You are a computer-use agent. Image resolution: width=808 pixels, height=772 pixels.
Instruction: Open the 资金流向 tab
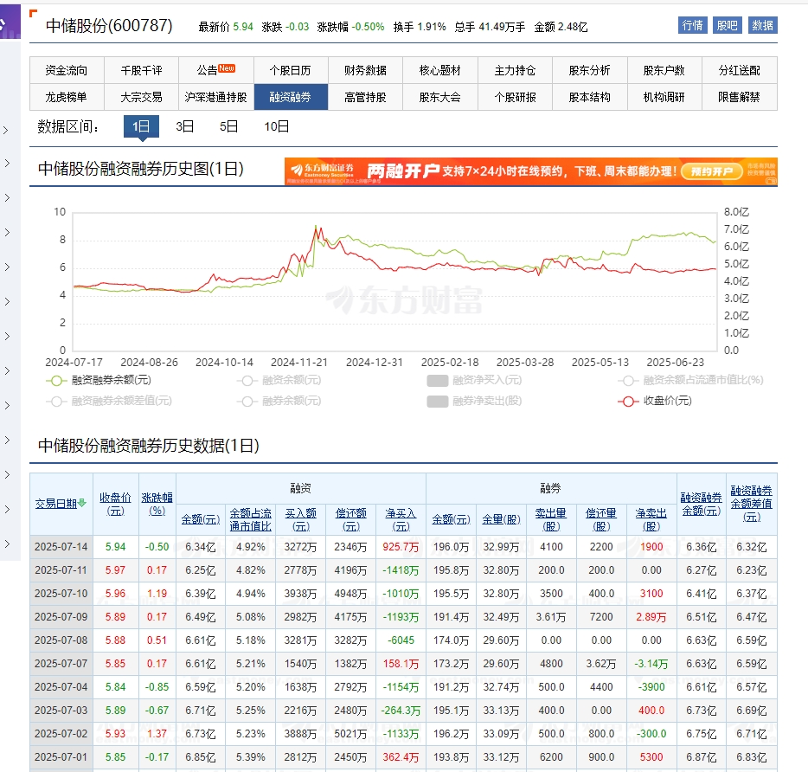tap(67, 70)
